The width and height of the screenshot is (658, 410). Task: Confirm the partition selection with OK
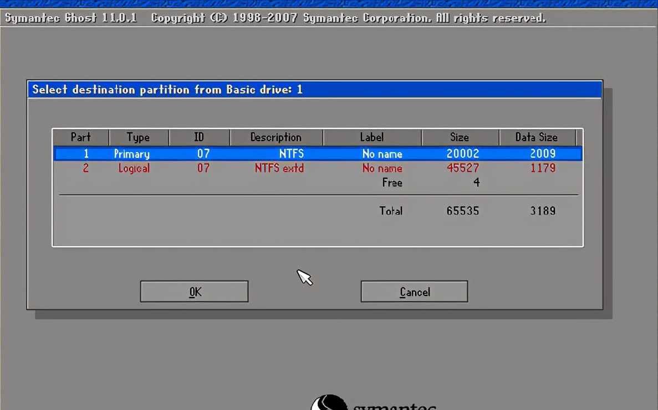(x=194, y=292)
